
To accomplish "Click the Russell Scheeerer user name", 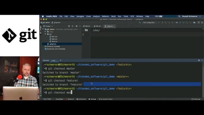I will click(190, 16).
